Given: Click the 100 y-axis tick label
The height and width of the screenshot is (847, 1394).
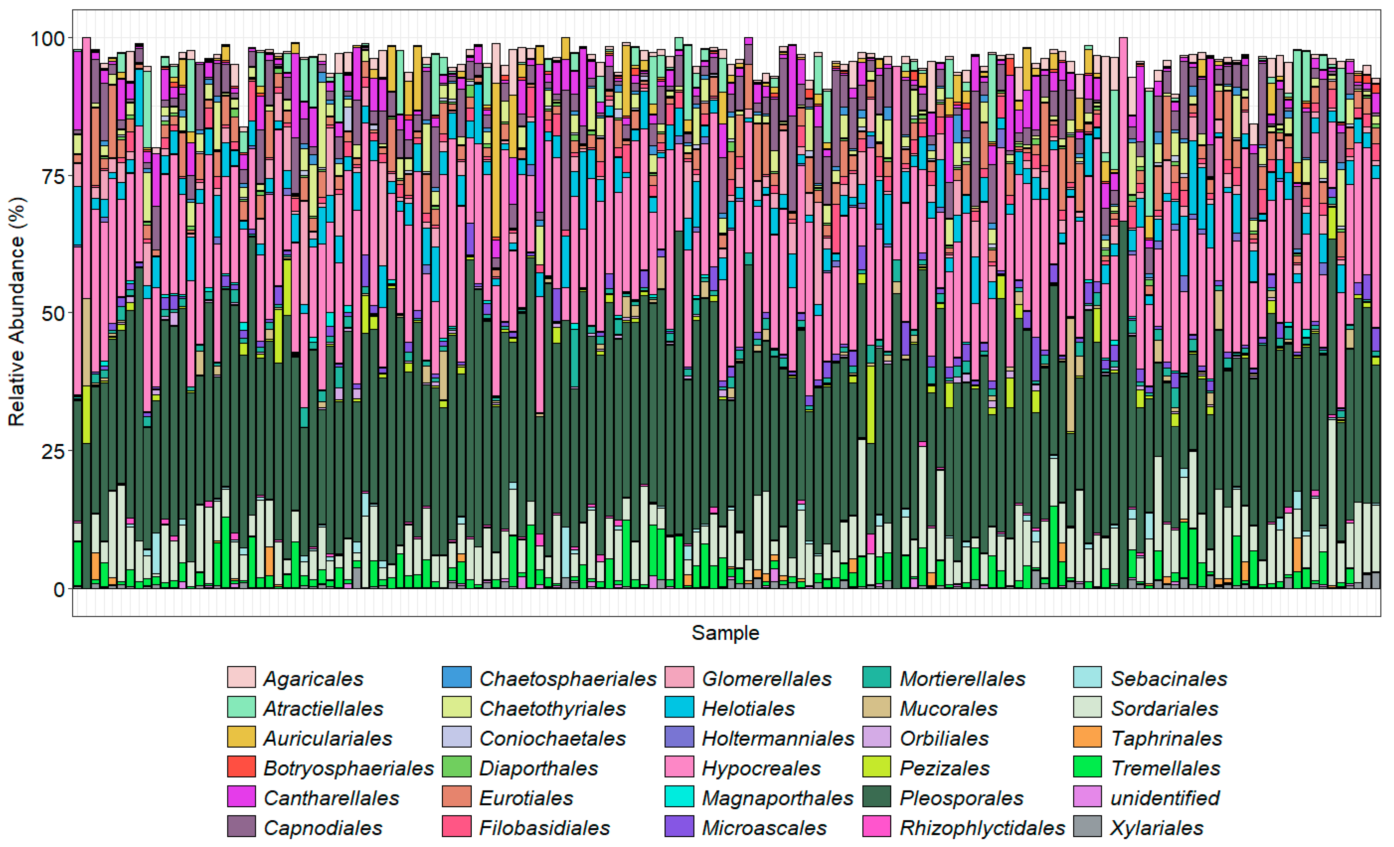Looking at the screenshot, I should pos(48,38).
